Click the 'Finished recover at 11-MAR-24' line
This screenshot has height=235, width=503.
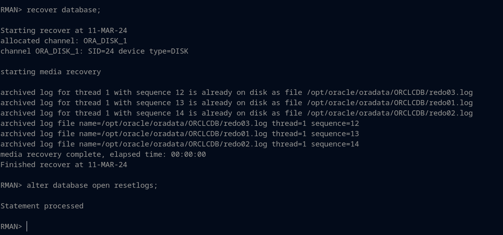(64, 165)
